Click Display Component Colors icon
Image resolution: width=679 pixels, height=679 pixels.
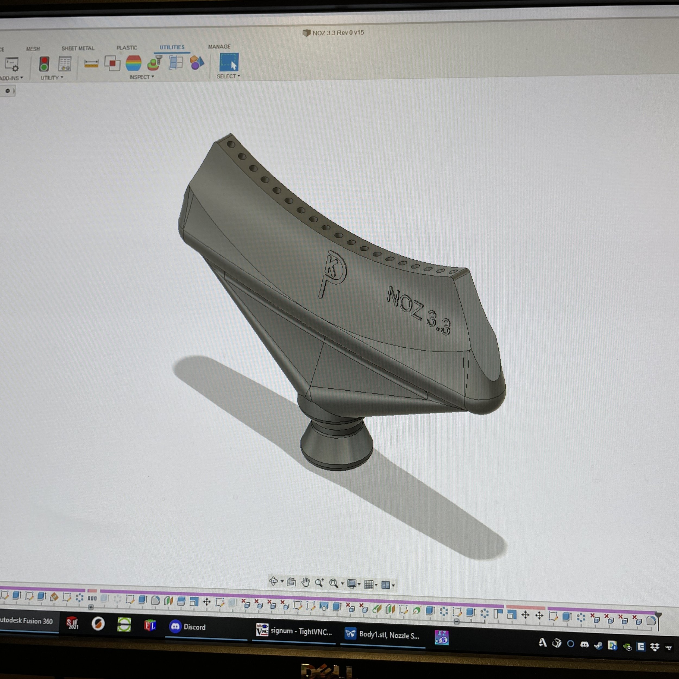point(197,63)
